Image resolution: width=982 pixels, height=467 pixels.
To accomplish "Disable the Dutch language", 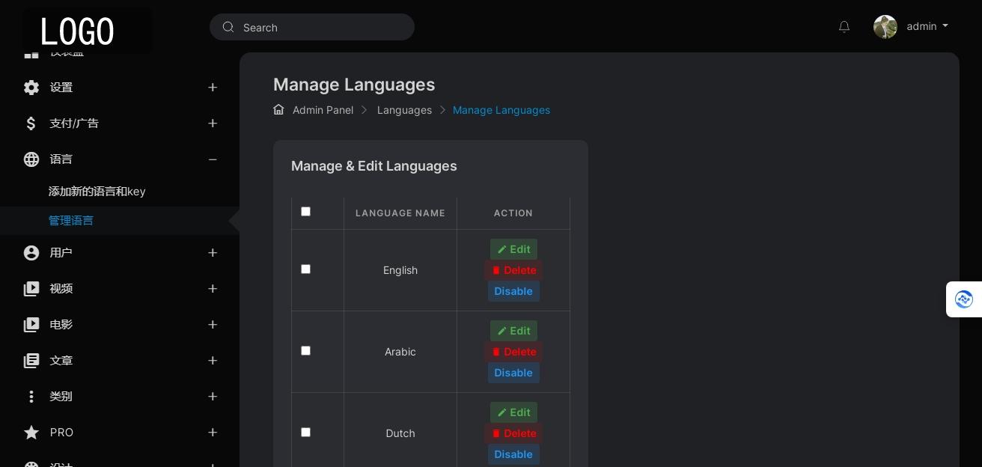I will click(513, 454).
